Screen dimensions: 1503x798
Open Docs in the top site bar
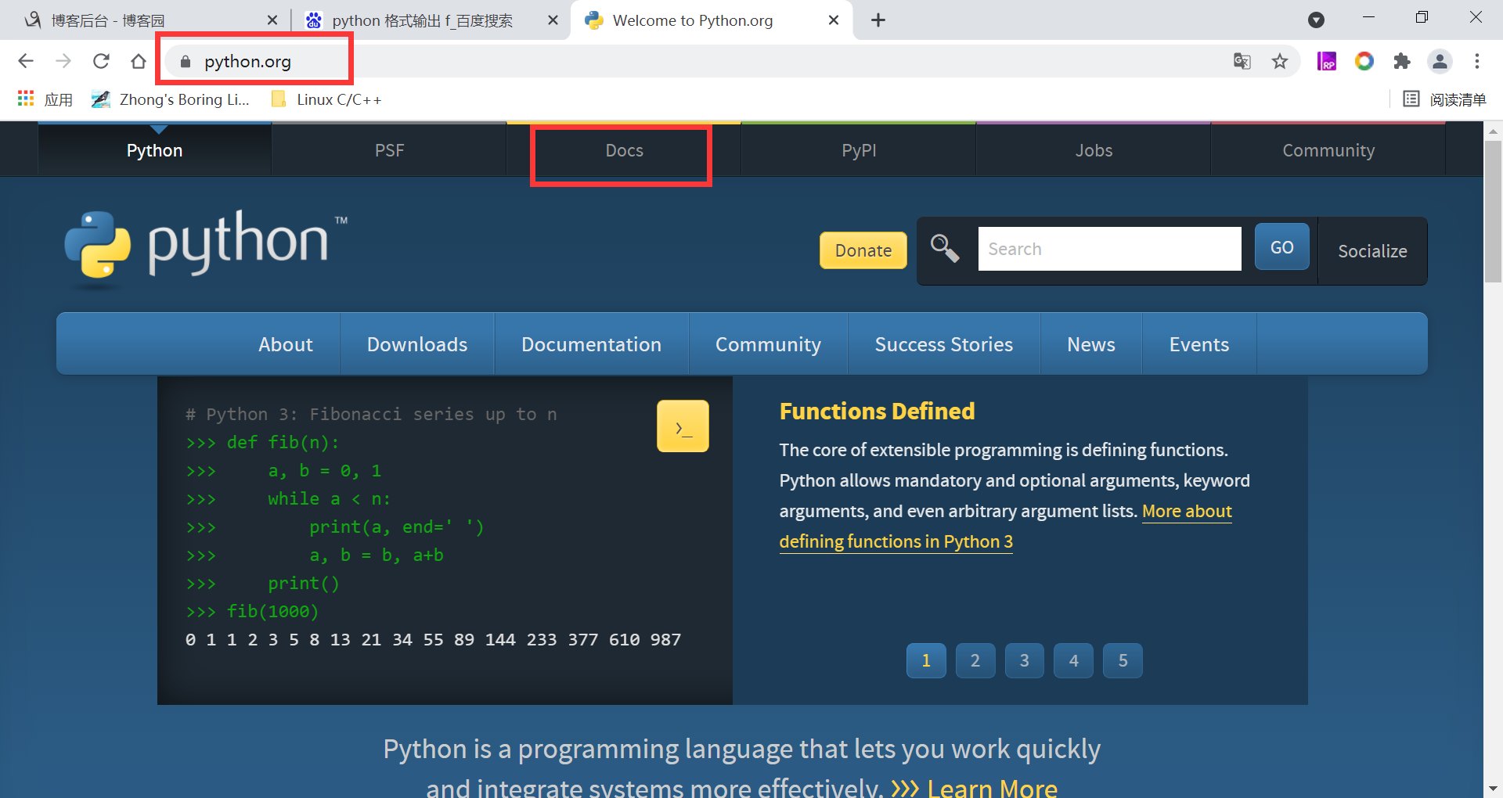[624, 150]
